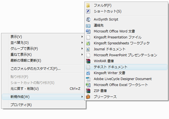This screenshot has width=169, height=119.
Task: Expand the 並べ替え(O) submenu arrow
Action: pos(82,42)
